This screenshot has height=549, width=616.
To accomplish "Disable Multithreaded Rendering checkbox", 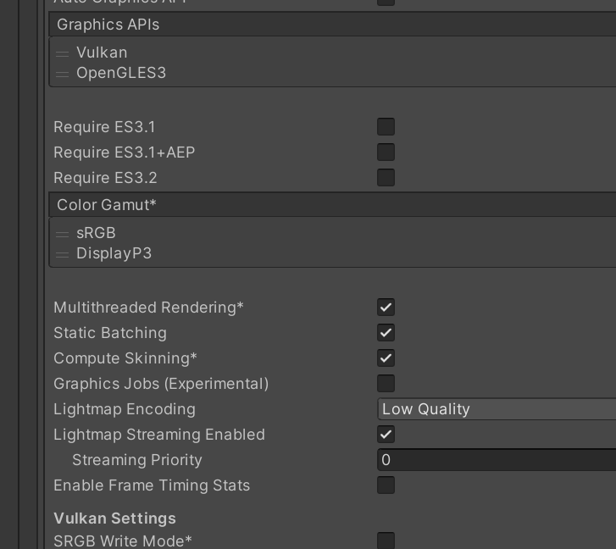I will 386,308.
